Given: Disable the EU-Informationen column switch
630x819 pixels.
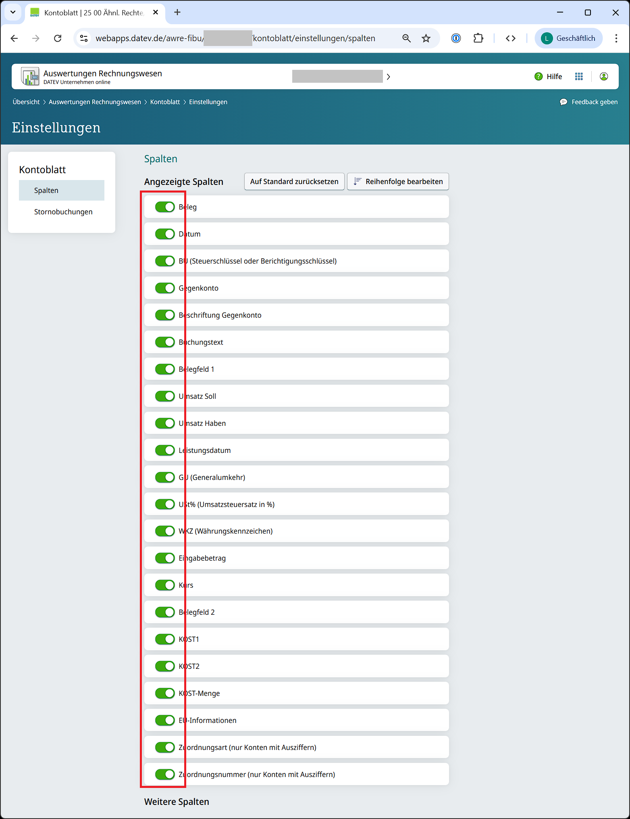Looking at the screenshot, I should tap(165, 721).
